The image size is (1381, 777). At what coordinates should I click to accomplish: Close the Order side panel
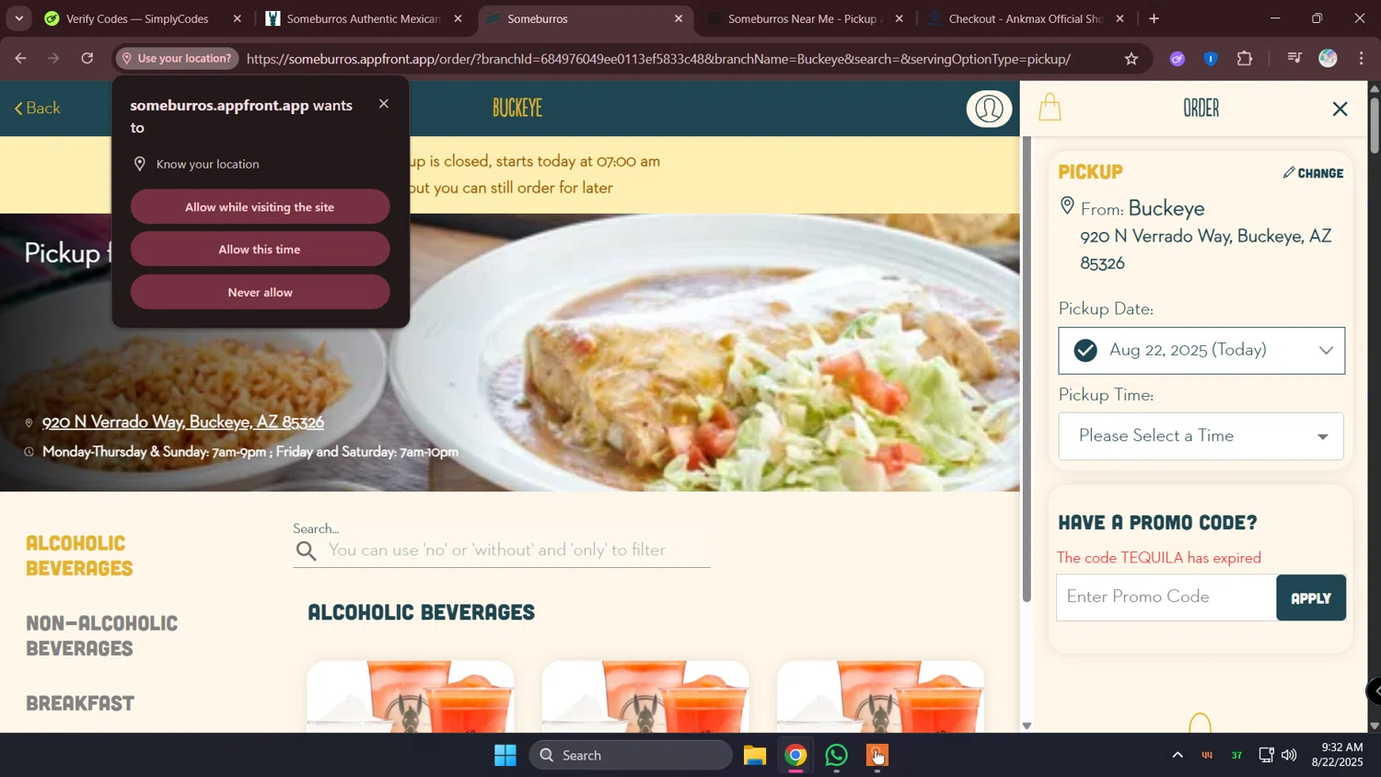tap(1340, 110)
